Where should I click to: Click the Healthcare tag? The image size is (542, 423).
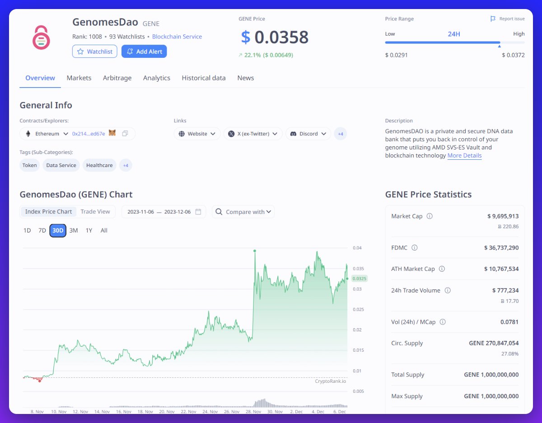(99, 165)
